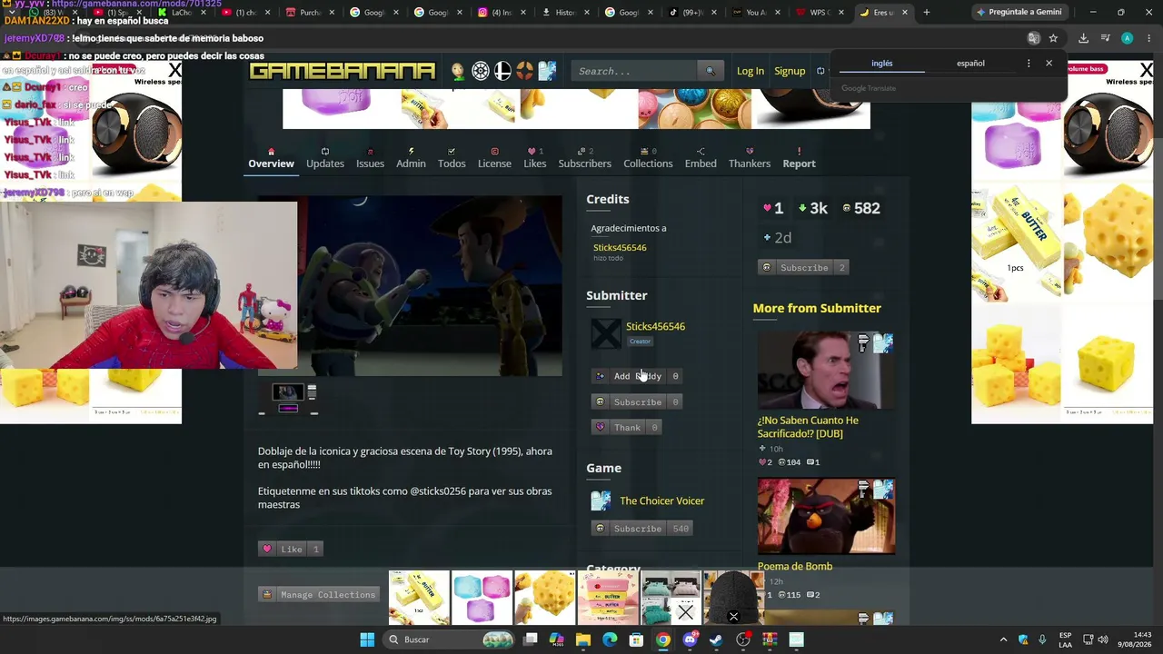1163x654 pixels.
Task: Click the GameBanana logo
Action: point(343,71)
